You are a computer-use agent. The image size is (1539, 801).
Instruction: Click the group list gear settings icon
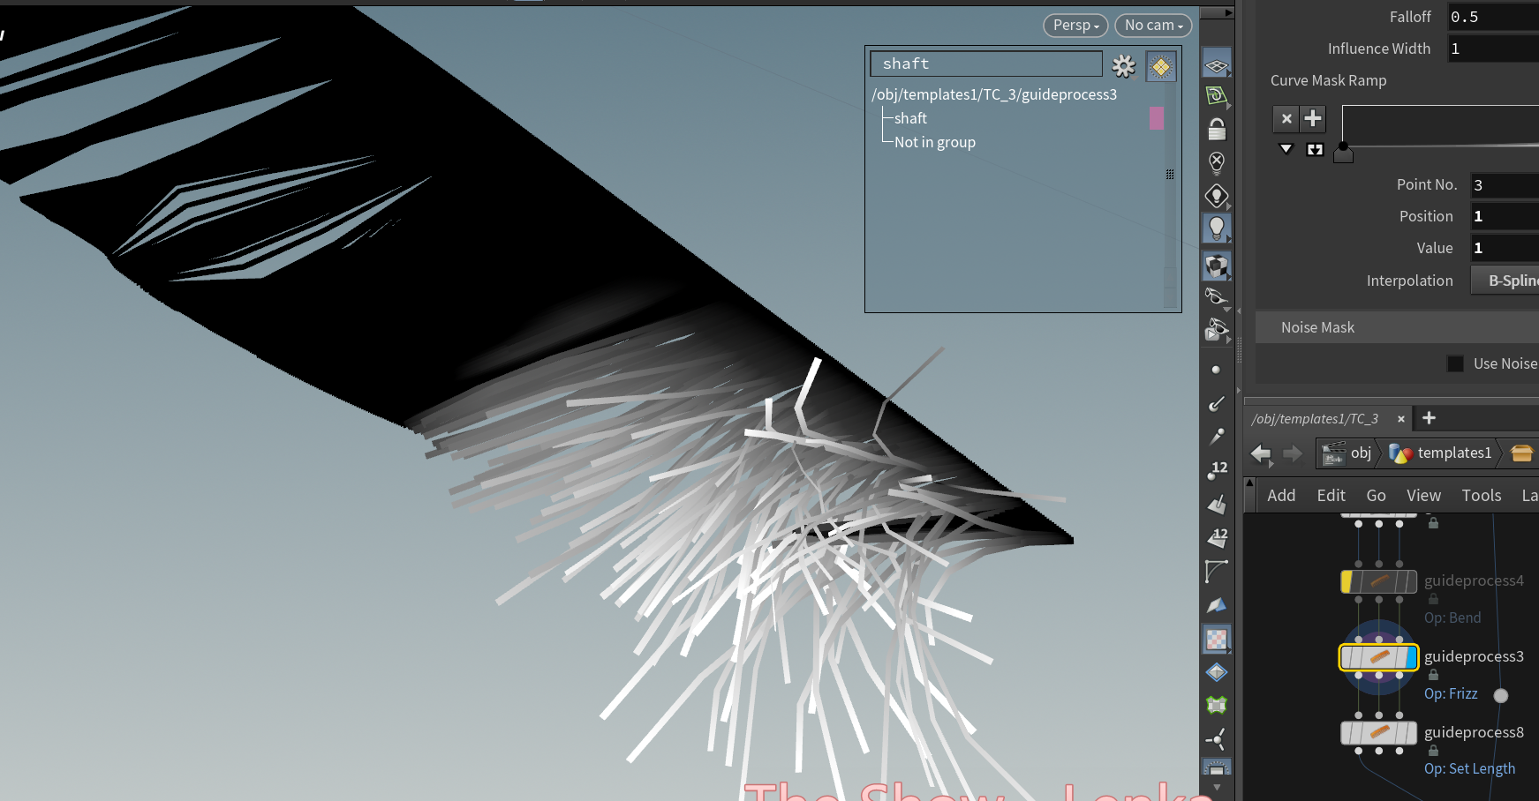click(x=1123, y=65)
